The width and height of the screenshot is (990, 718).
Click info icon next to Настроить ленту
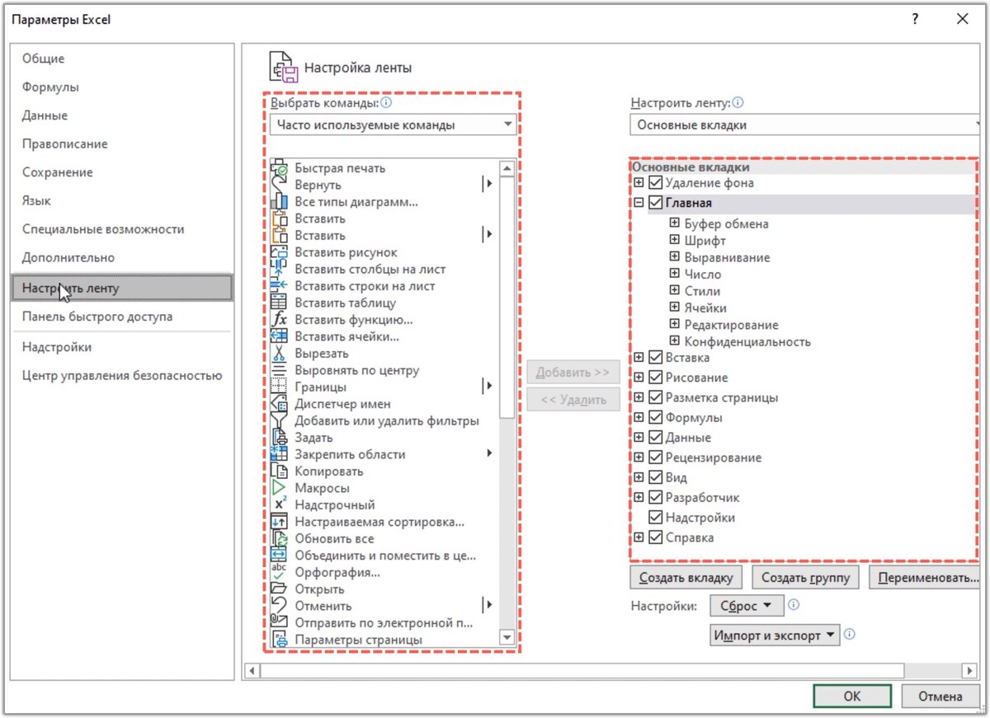point(738,104)
